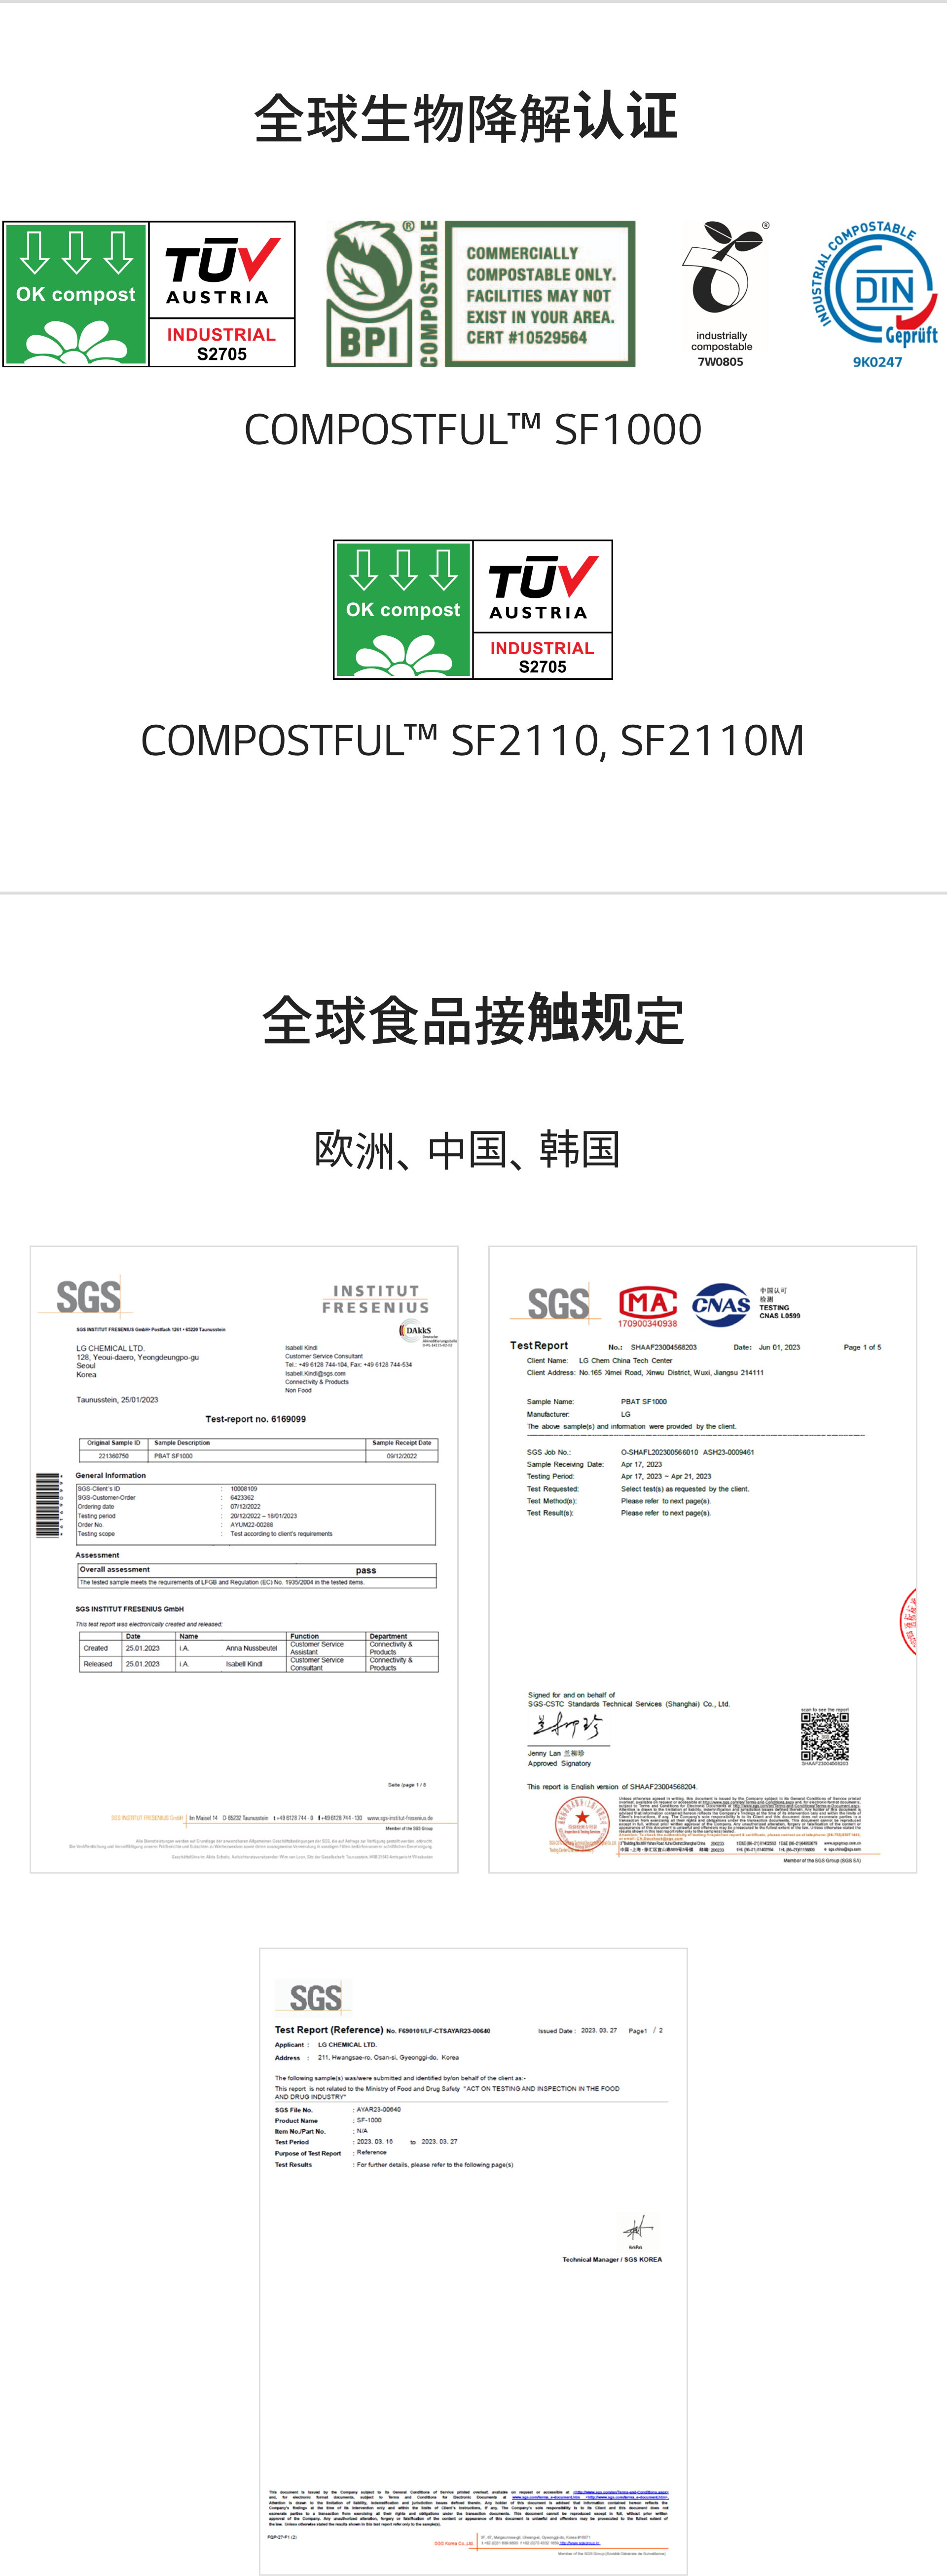Open the SGS Korea Test Report (Reference) thumbnail
Screen dimensions: 947x2576
473,2261
